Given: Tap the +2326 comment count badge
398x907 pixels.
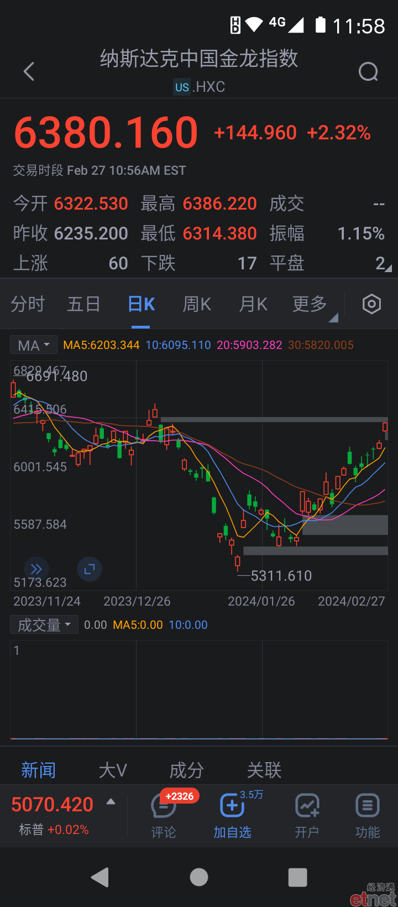Looking at the screenshot, I should point(180,796).
